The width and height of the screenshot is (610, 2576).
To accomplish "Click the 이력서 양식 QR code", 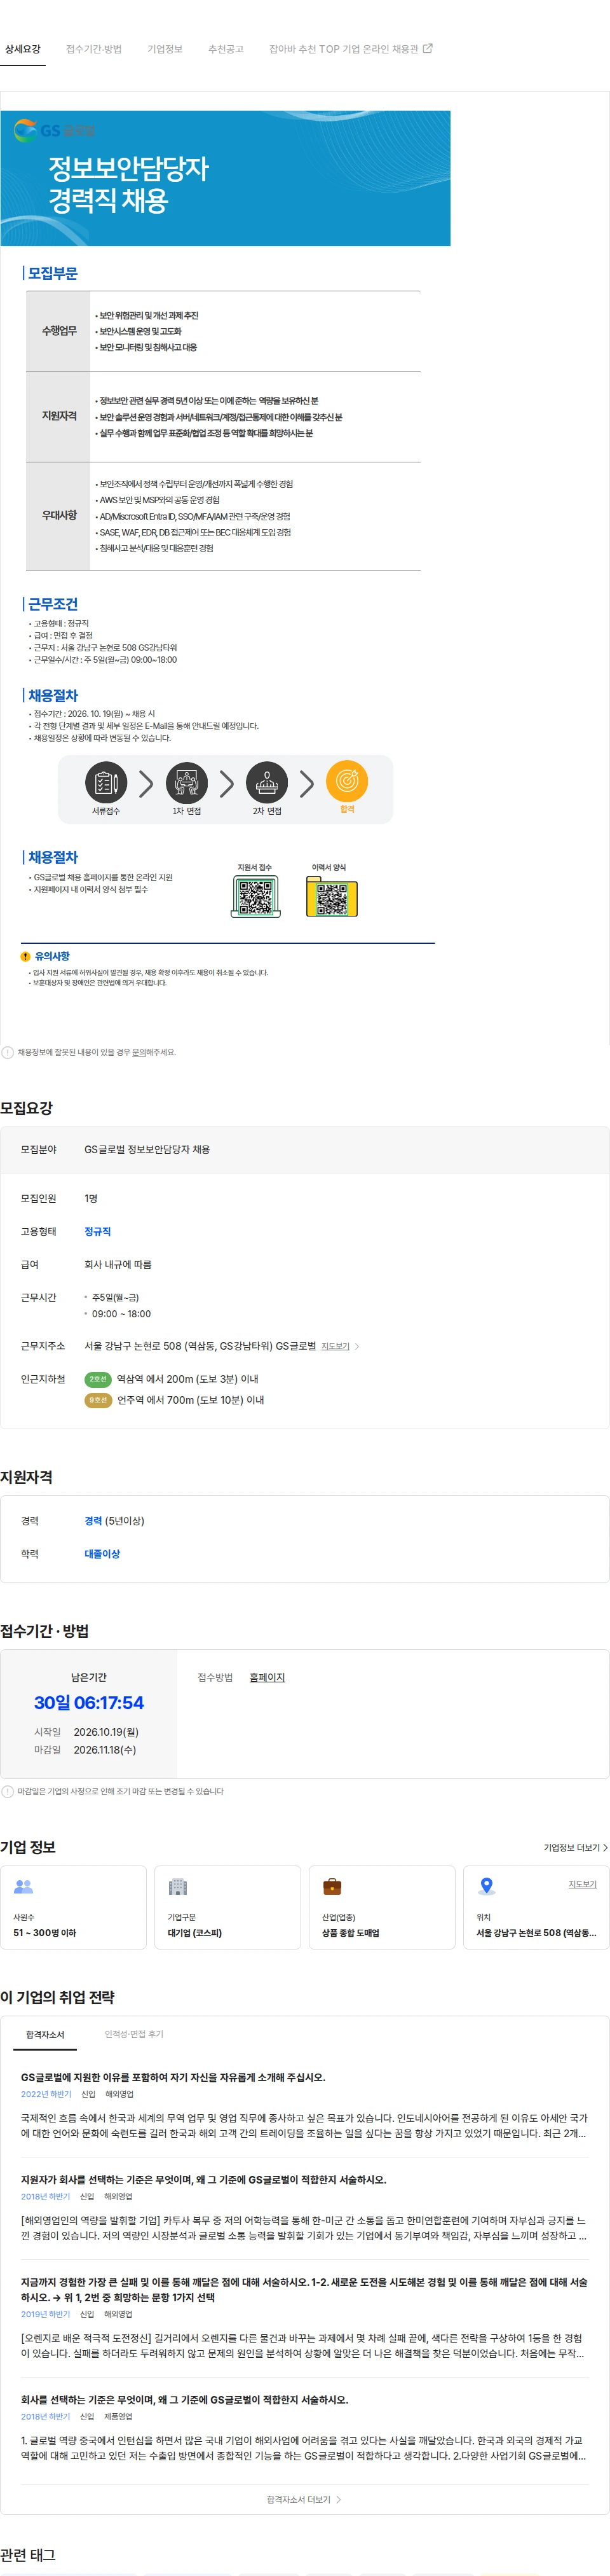I will click(x=332, y=897).
